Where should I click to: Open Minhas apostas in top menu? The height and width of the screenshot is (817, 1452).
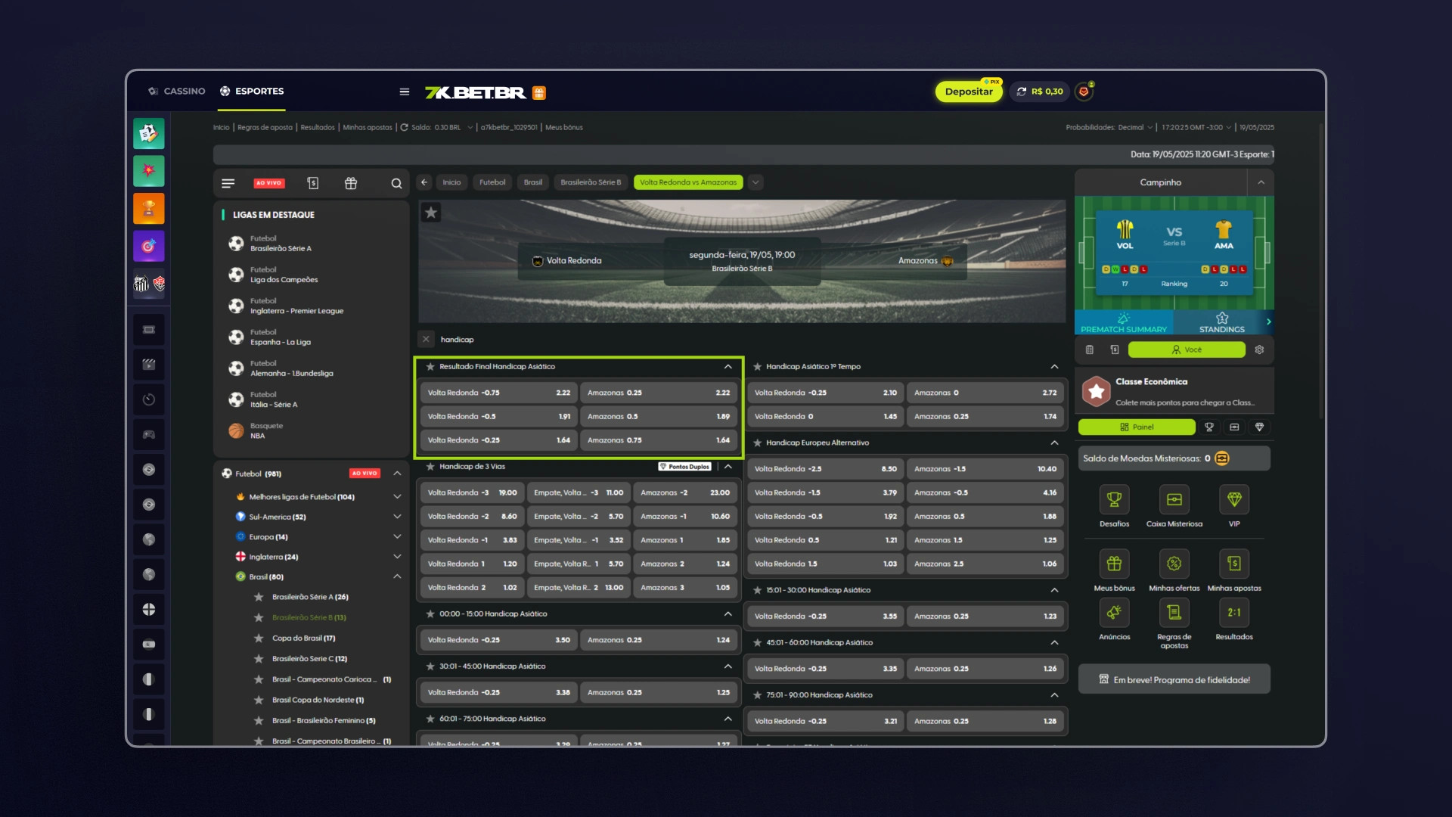pos(368,128)
